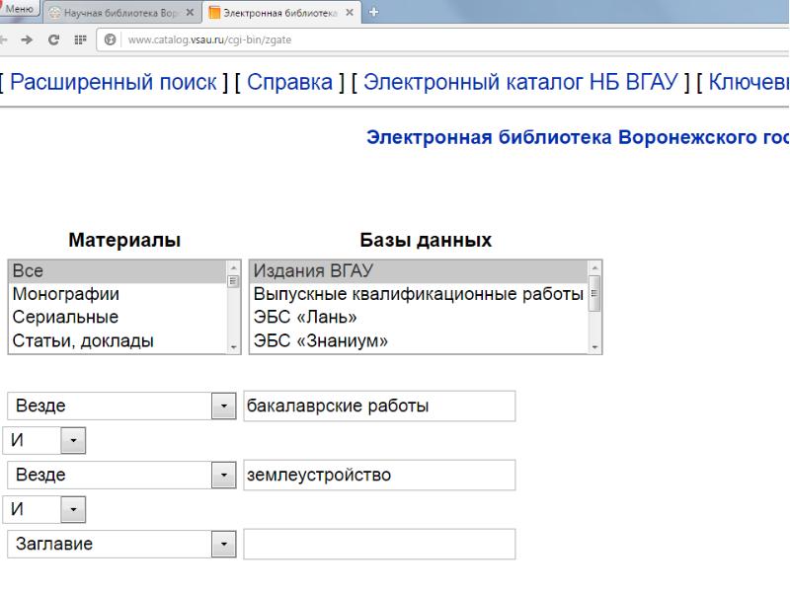The width and height of the screenshot is (790, 592).
Task: Expand the second Везде field dropdown
Action: (x=224, y=476)
